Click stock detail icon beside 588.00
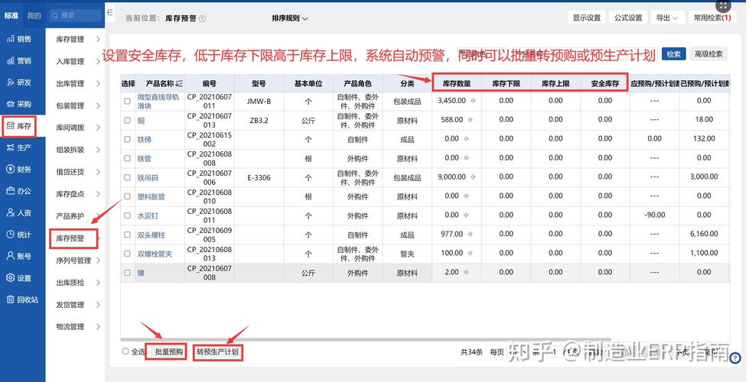 (470, 120)
